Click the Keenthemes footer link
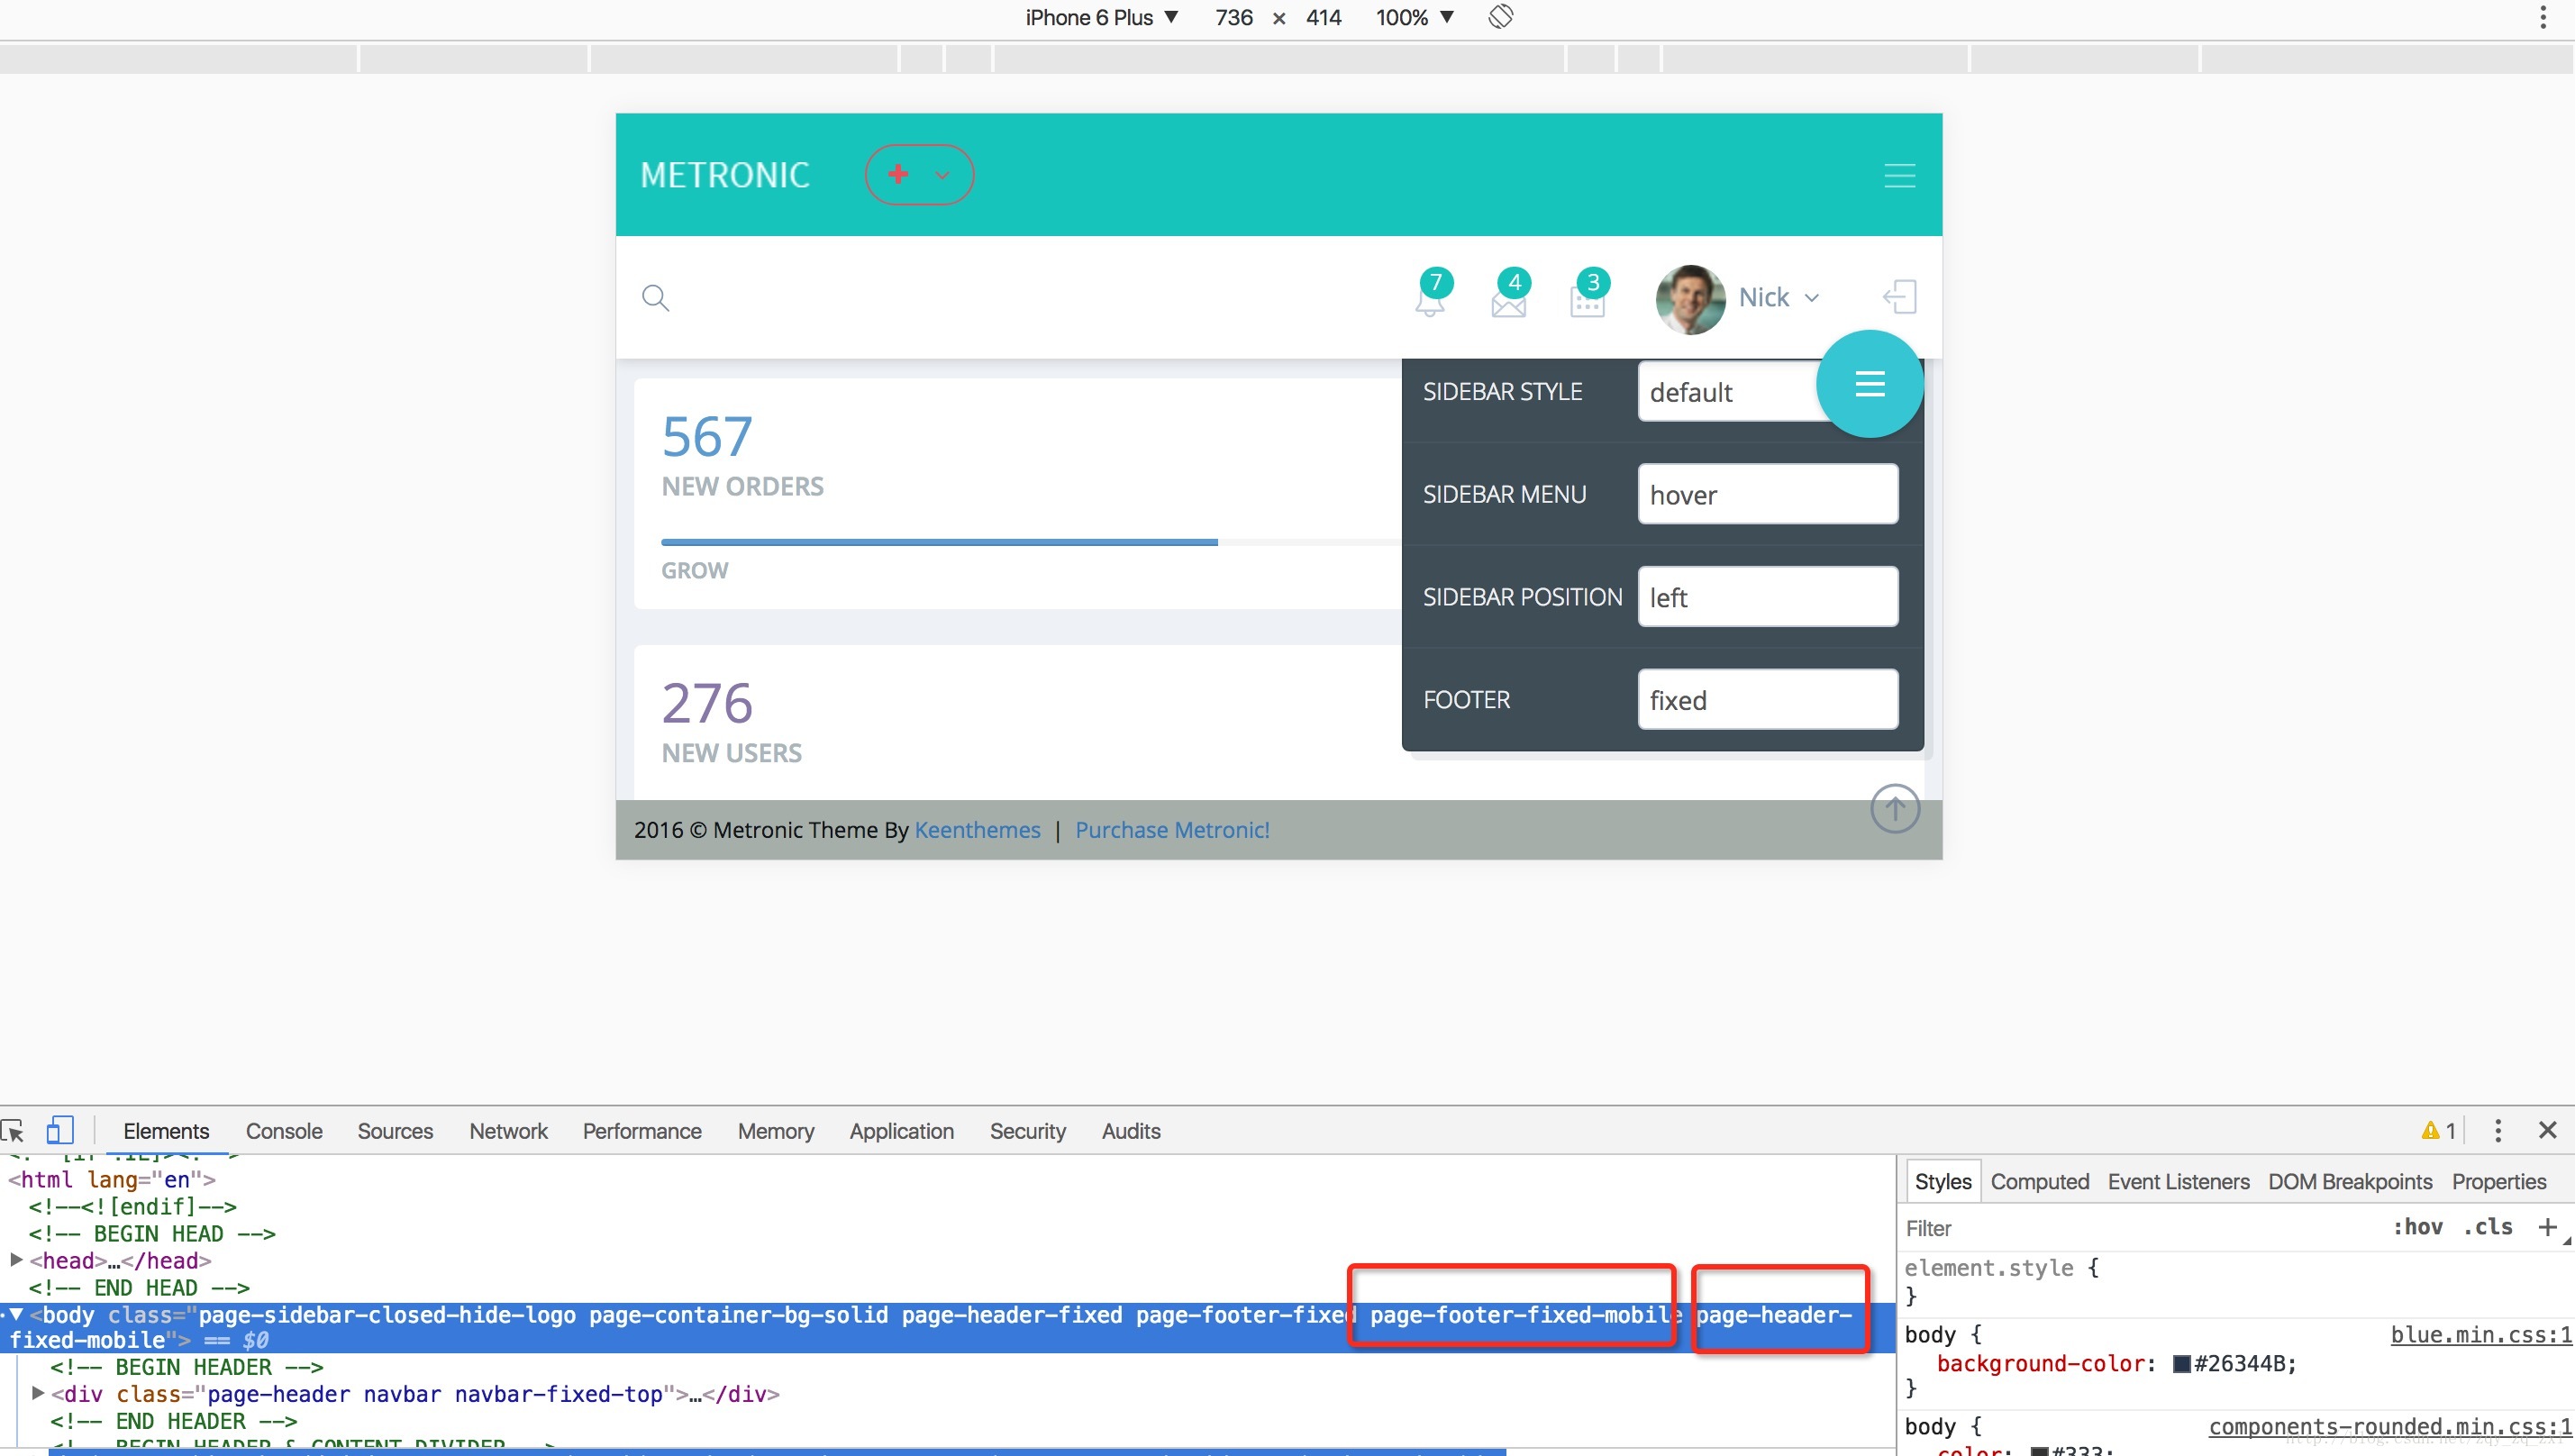 point(977,830)
